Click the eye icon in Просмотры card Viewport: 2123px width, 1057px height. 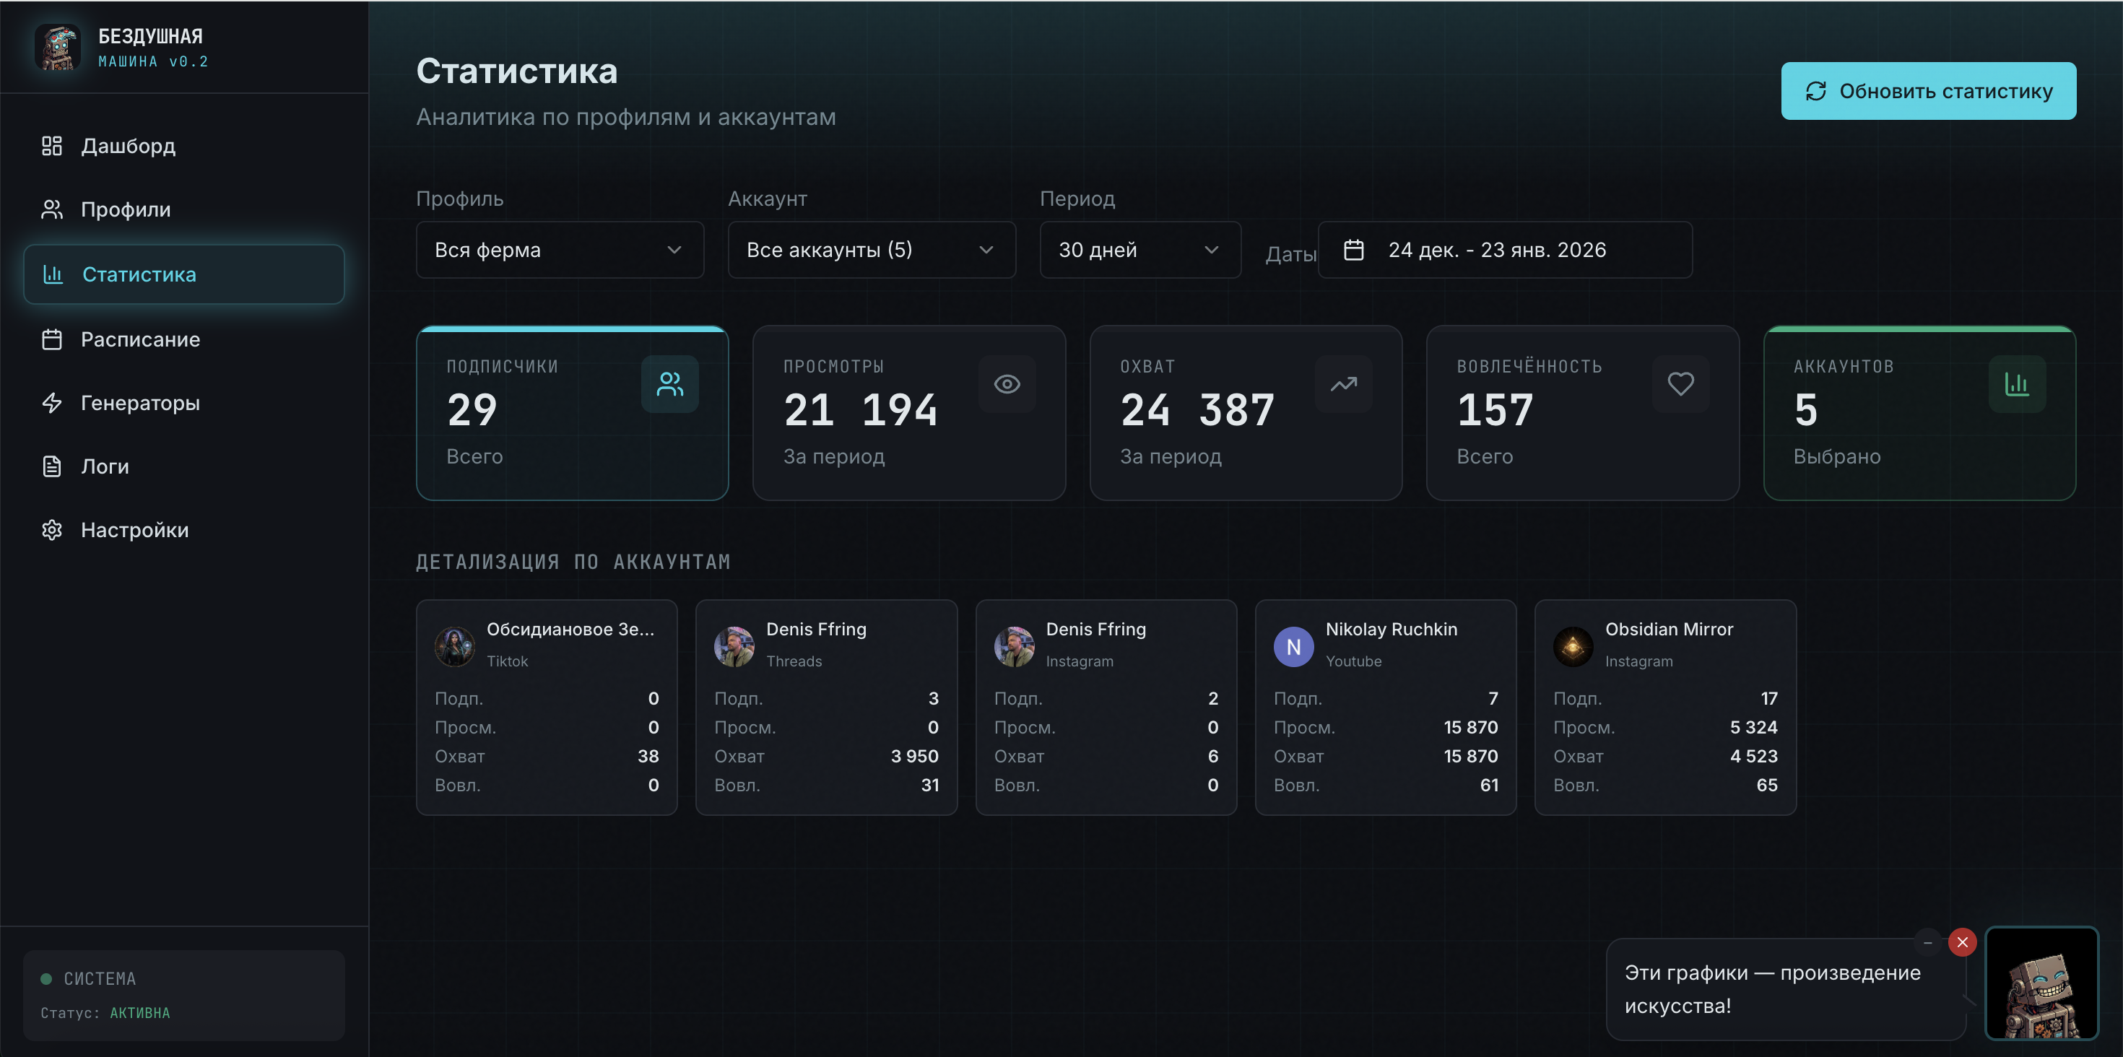[1007, 384]
